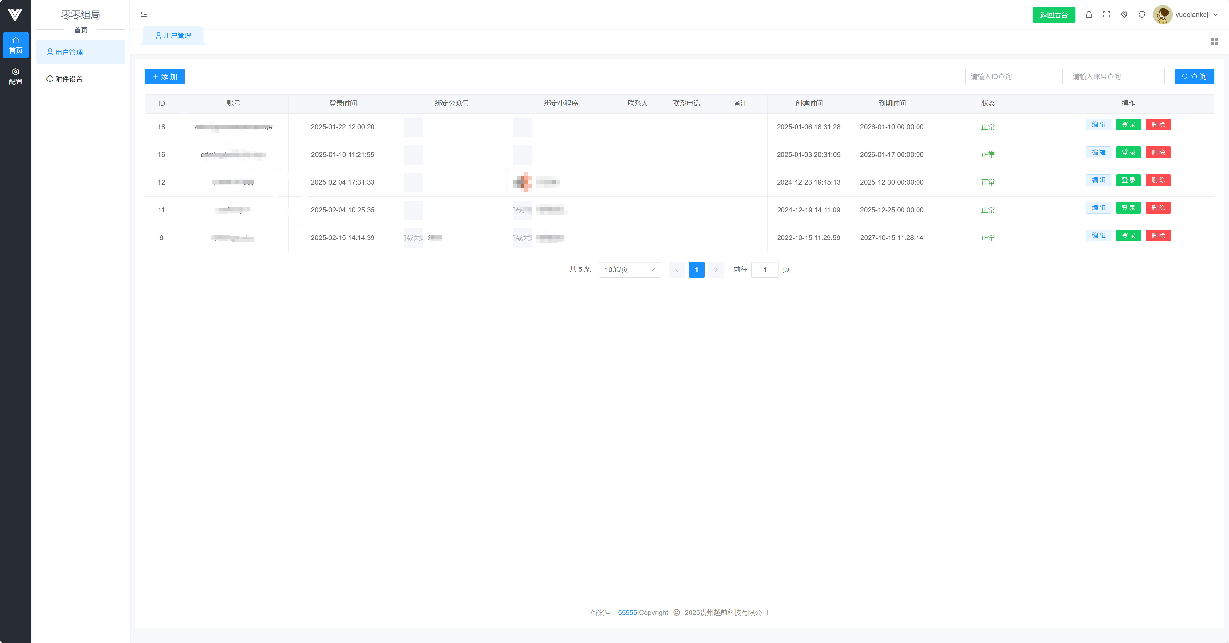
Task: Open the theme settings icon
Action: pos(1124,14)
